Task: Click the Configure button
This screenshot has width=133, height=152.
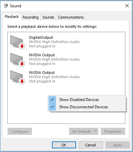Action: (20, 131)
